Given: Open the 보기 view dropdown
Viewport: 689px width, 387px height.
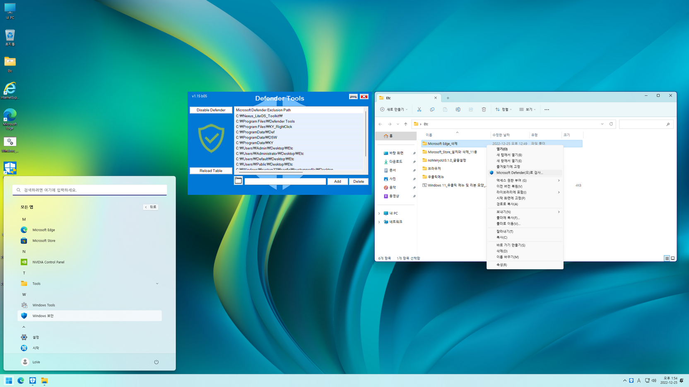Looking at the screenshot, I should point(528,110).
